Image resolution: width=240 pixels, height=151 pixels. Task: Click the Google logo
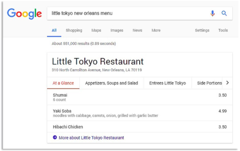coord(24,14)
